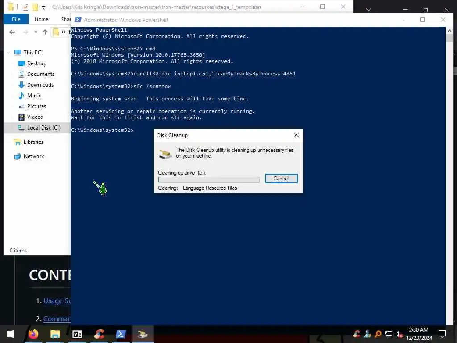The width and height of the screenshot is (457, 343).
Task: Click the PowerShell scrollbar up arrow
Action: click(x=449, y=30)
